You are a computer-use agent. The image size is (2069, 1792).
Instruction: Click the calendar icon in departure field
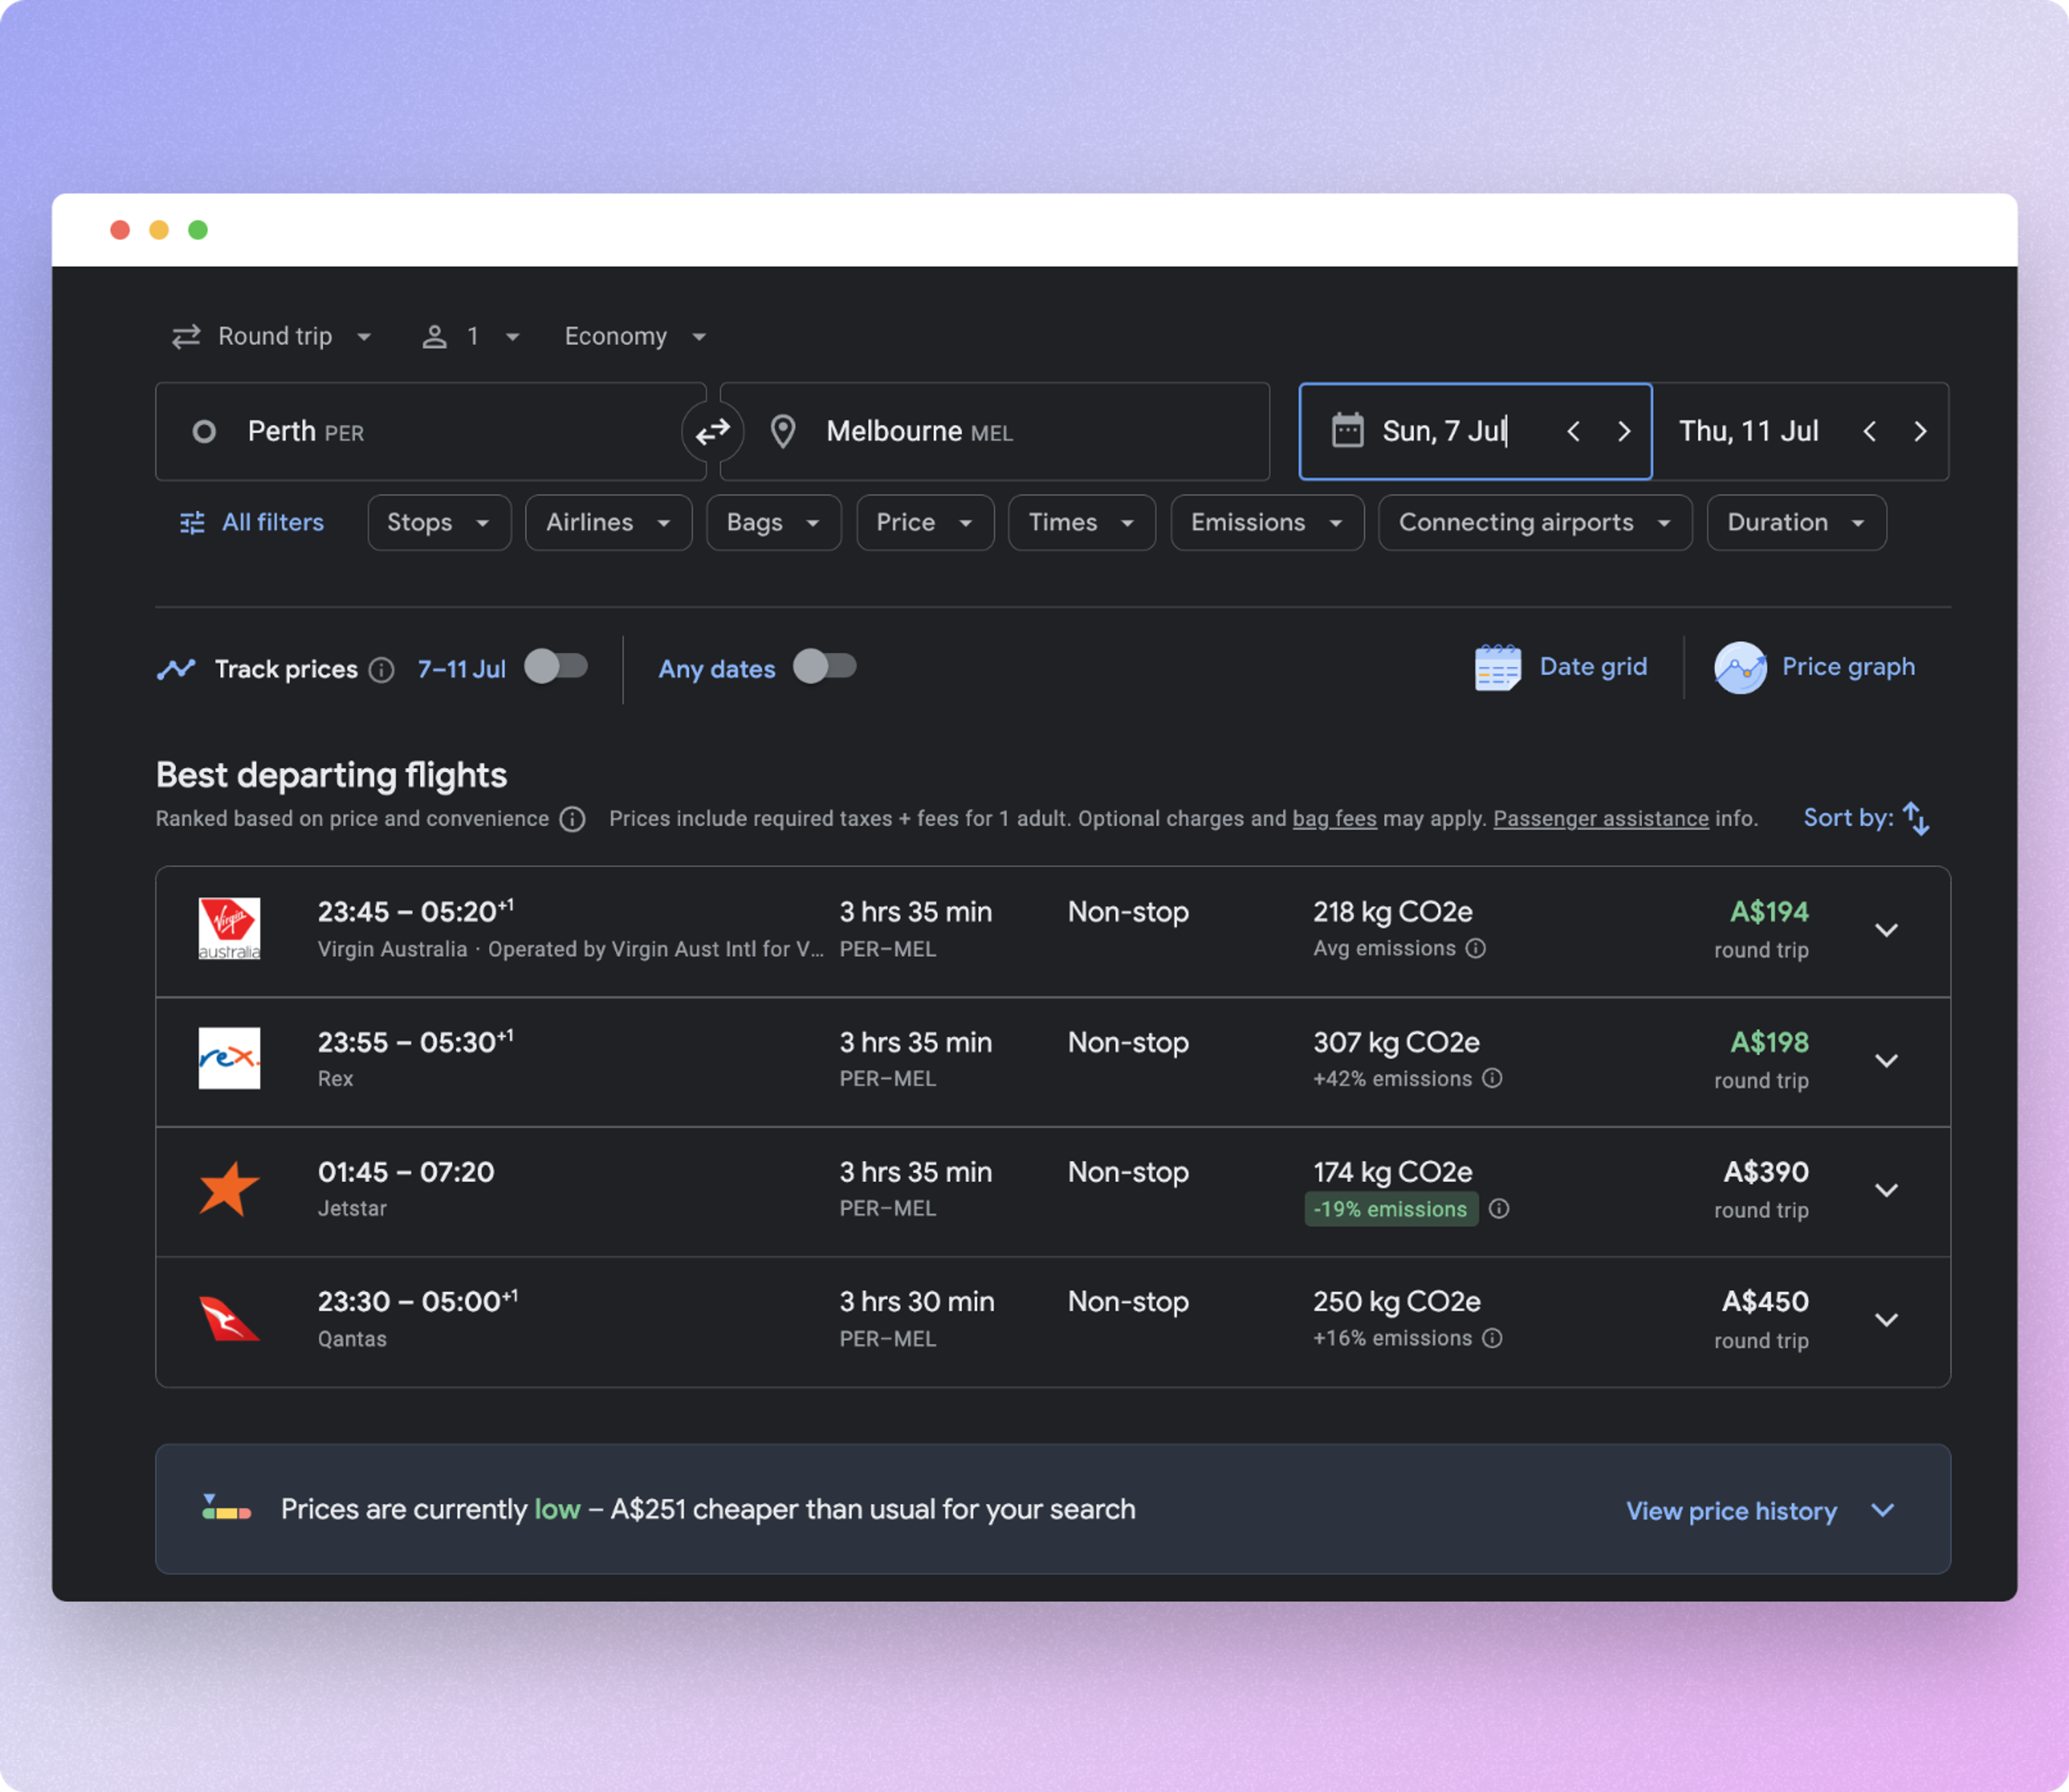point(1348,431)
